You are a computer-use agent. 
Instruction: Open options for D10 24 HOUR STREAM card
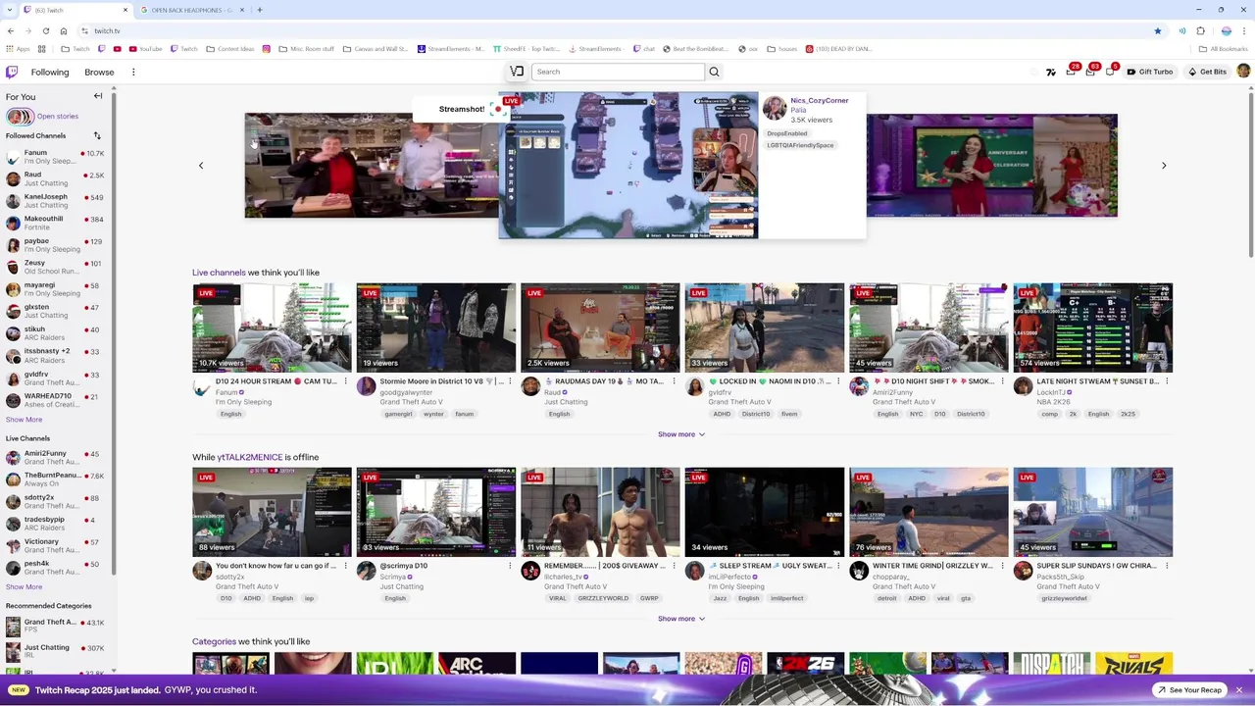pyautogui.click(x=345, y=381)
